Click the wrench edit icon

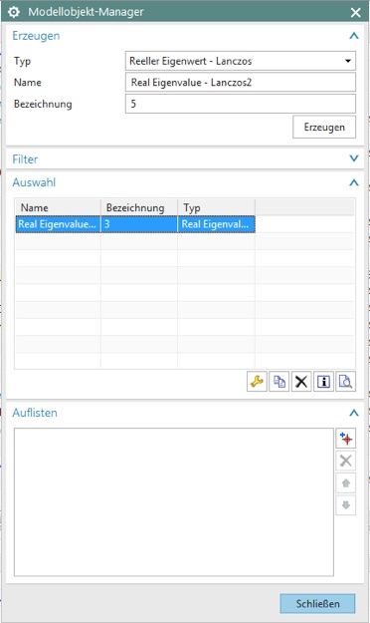click(257, 382)
